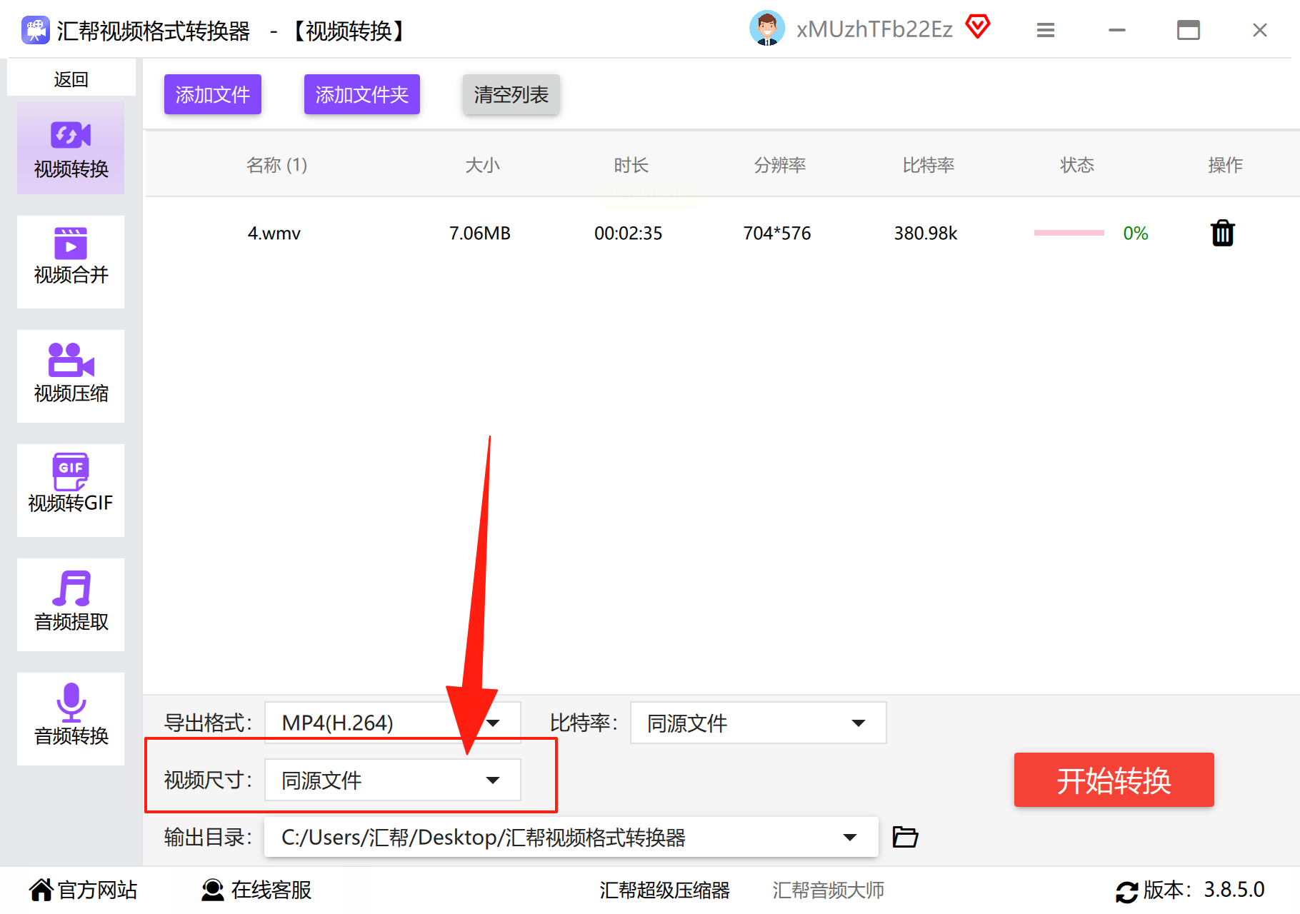Open the 视频转GIF tool
This screenshot has height=914, width=1300.
click(71, 490)
